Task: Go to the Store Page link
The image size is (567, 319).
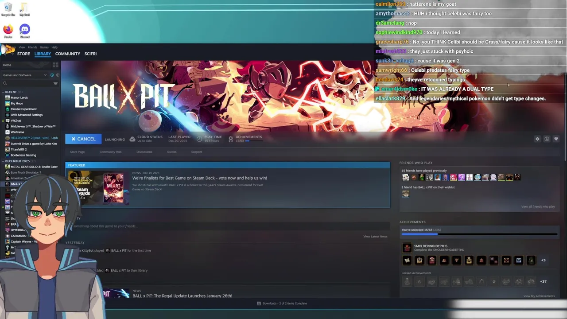Action: (77, 152)
